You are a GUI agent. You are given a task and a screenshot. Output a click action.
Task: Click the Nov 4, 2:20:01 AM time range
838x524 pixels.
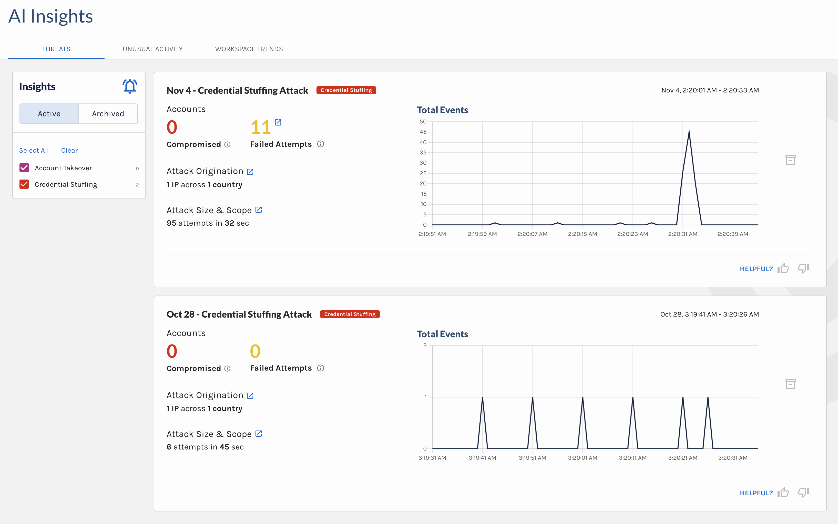tap(710, 90)
